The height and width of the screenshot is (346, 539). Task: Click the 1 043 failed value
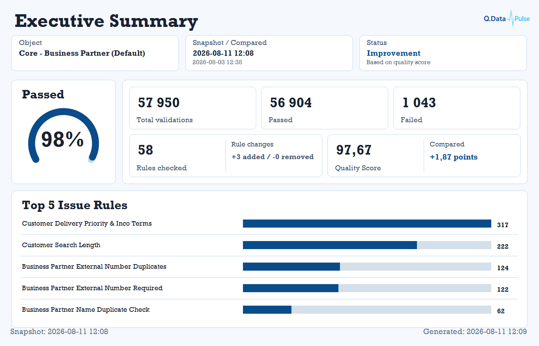click(x=419, y=103)
